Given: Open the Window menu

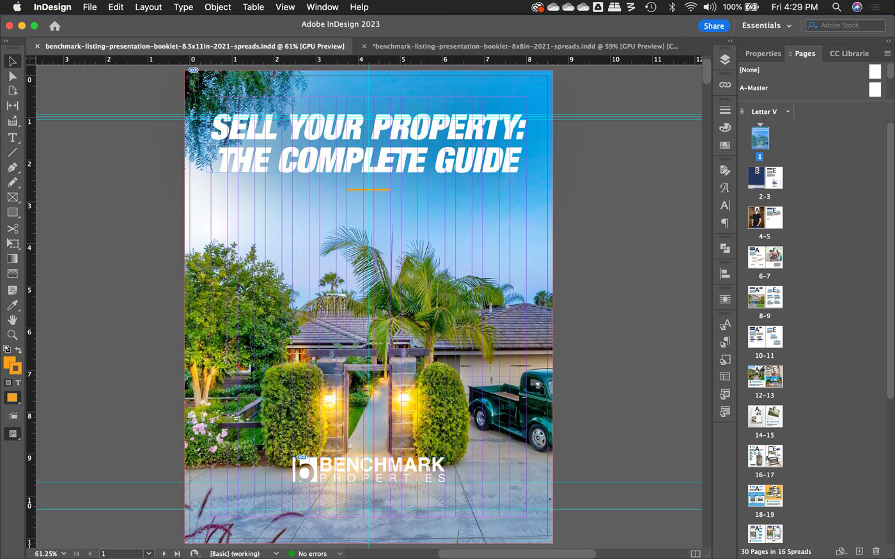Looking at the screenshot, I should 322,7.
